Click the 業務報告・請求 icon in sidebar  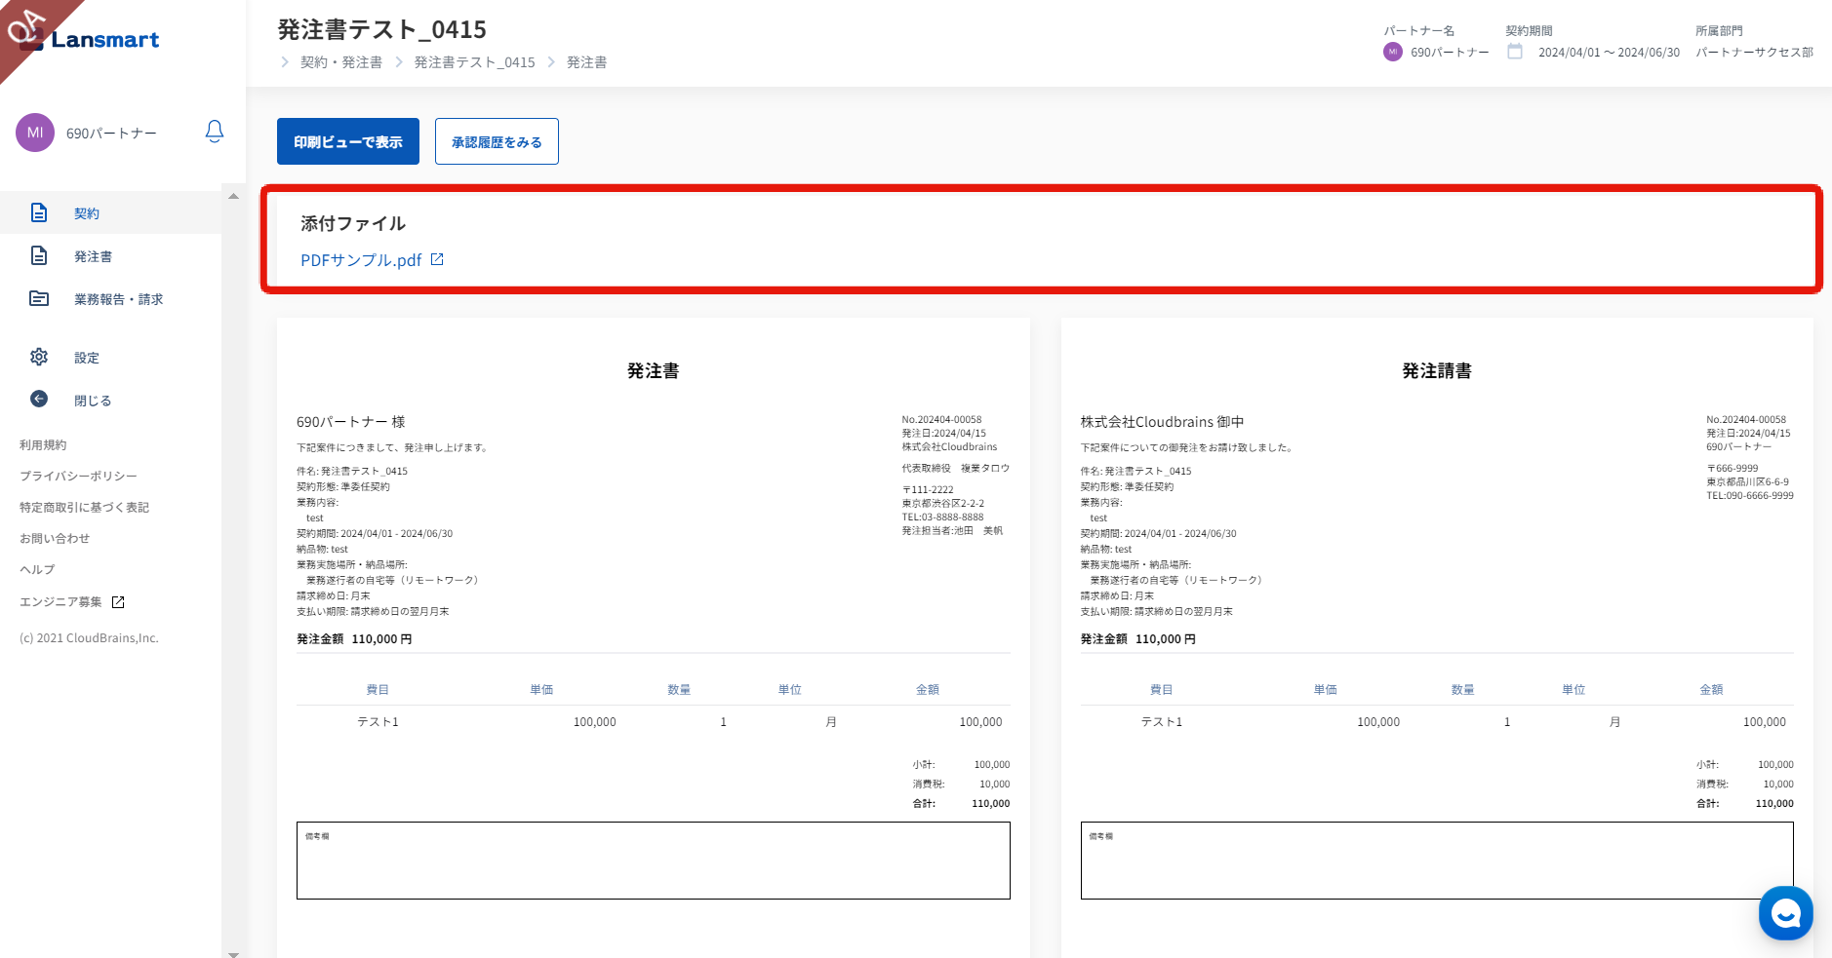point(39,298)
